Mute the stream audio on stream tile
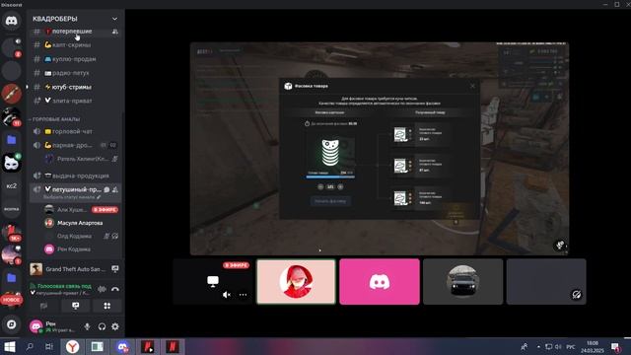The height and width of the screenshot is (355, 631). tap(227, 295)
